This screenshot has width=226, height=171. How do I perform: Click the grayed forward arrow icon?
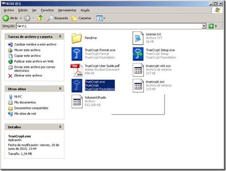[27, 18]
